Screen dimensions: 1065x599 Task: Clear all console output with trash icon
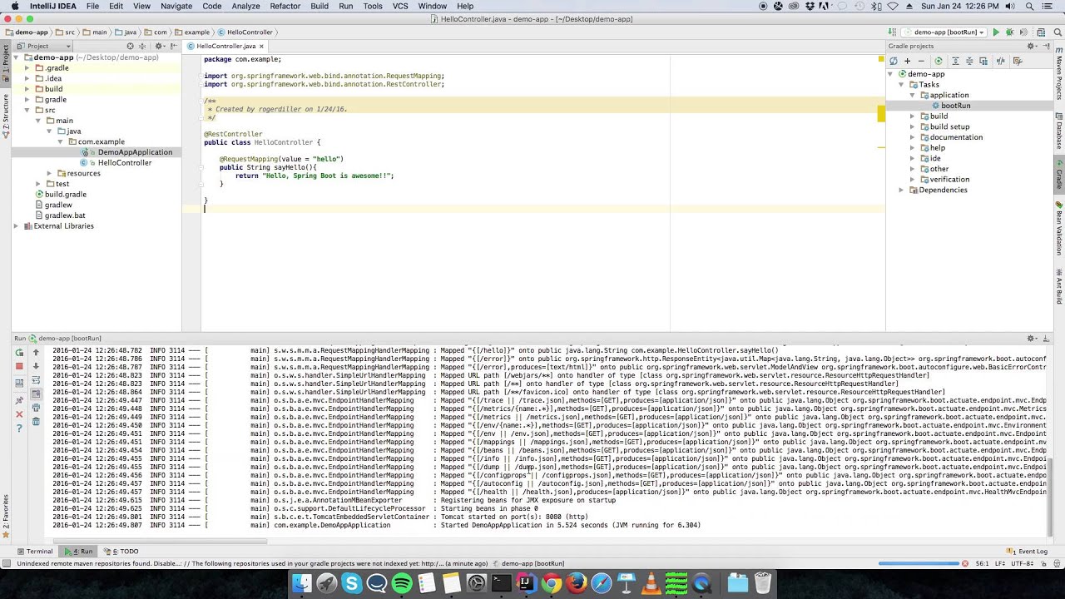[x=36, y=423]
